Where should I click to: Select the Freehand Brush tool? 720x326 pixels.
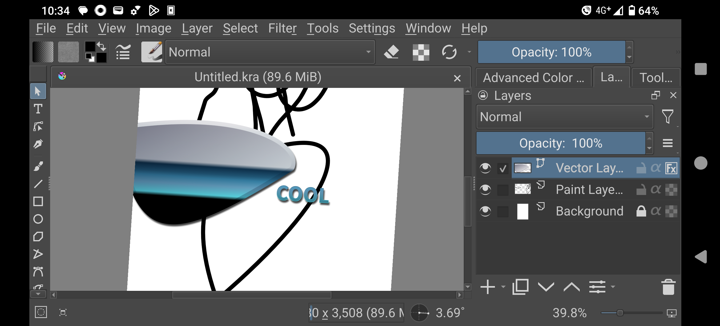click(38, 166)
